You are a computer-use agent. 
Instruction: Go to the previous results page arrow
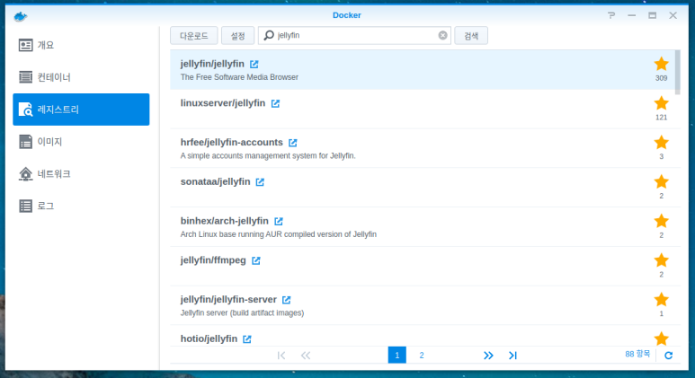[306, 356]
